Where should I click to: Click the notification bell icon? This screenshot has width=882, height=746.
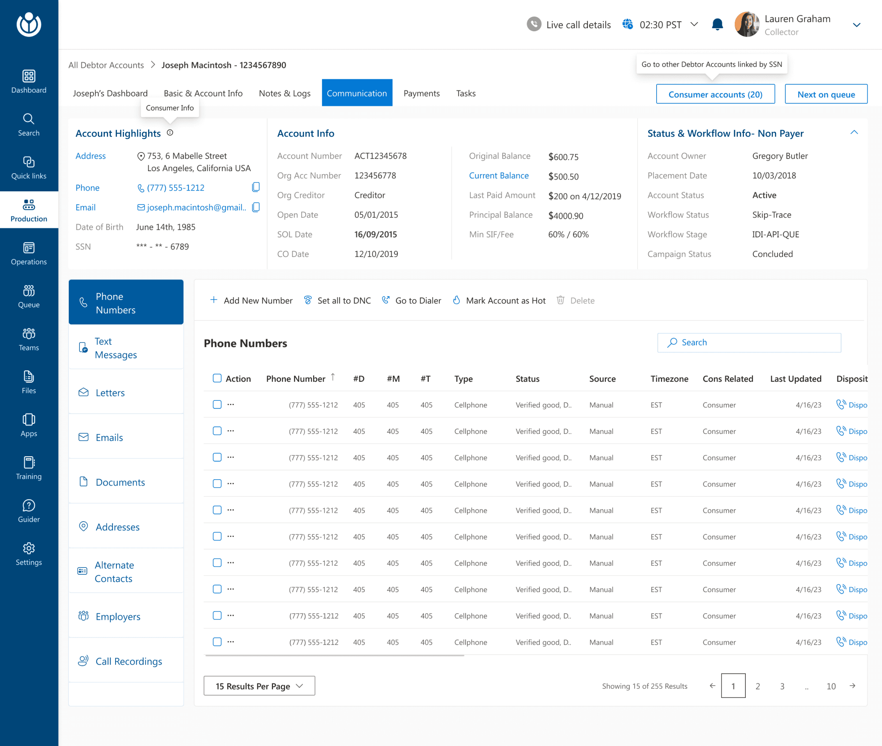(x=717, y=25)
